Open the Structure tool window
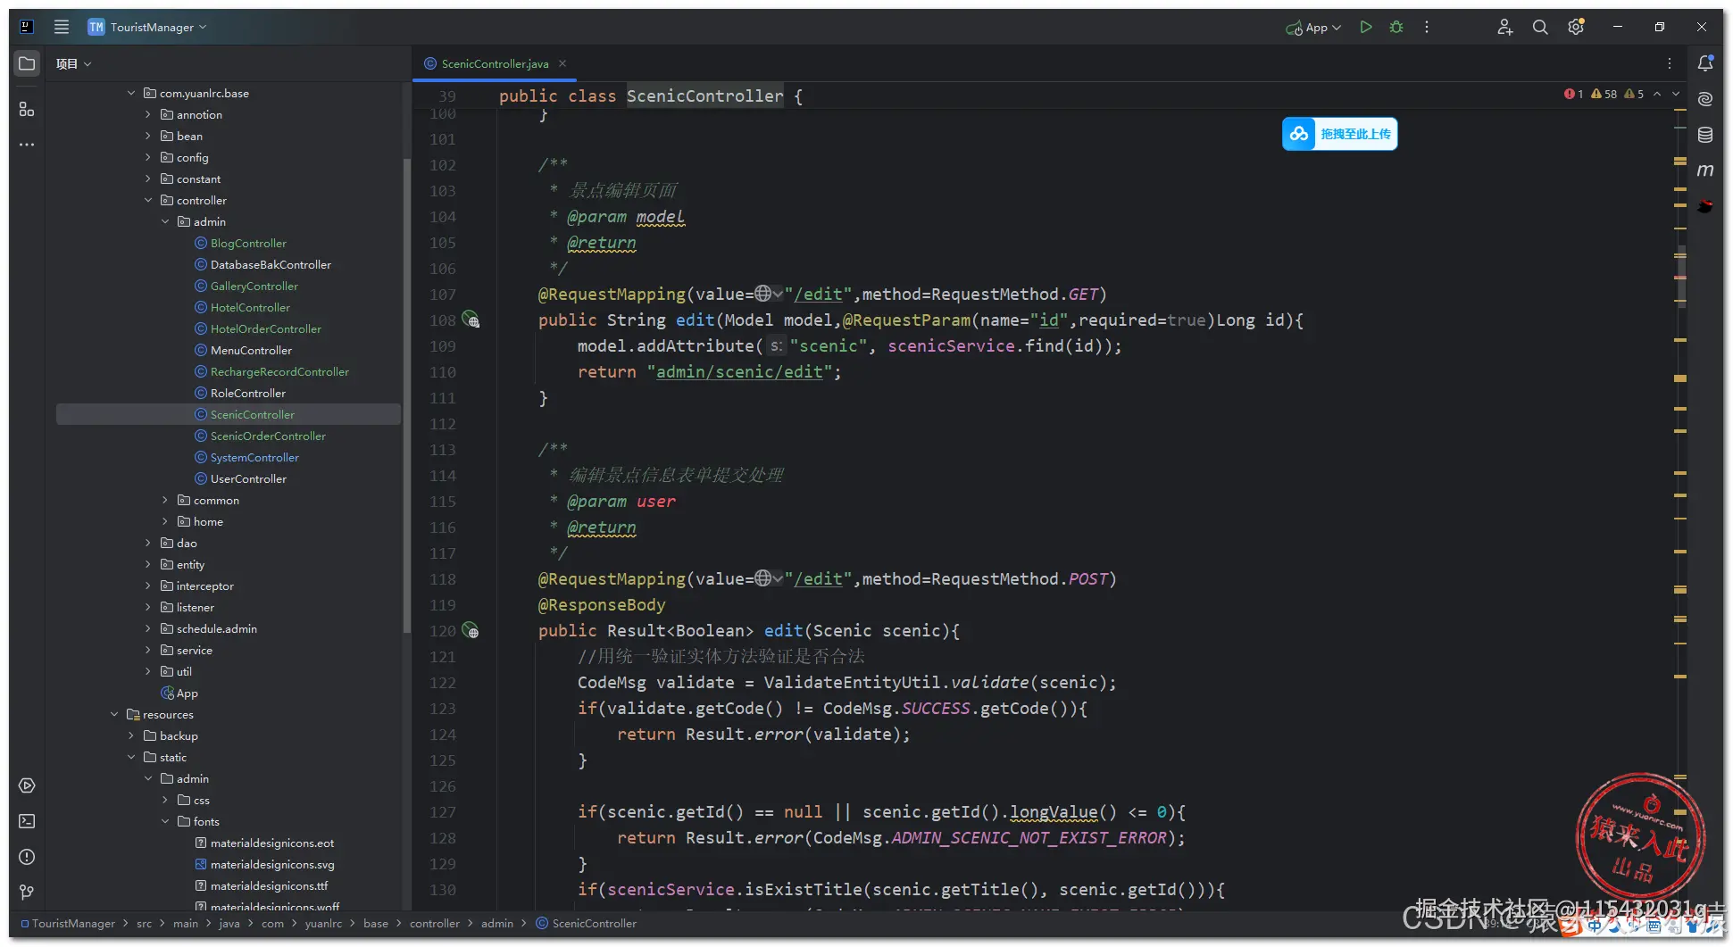Screen dimensions: 1733x947 coord(27,109)
